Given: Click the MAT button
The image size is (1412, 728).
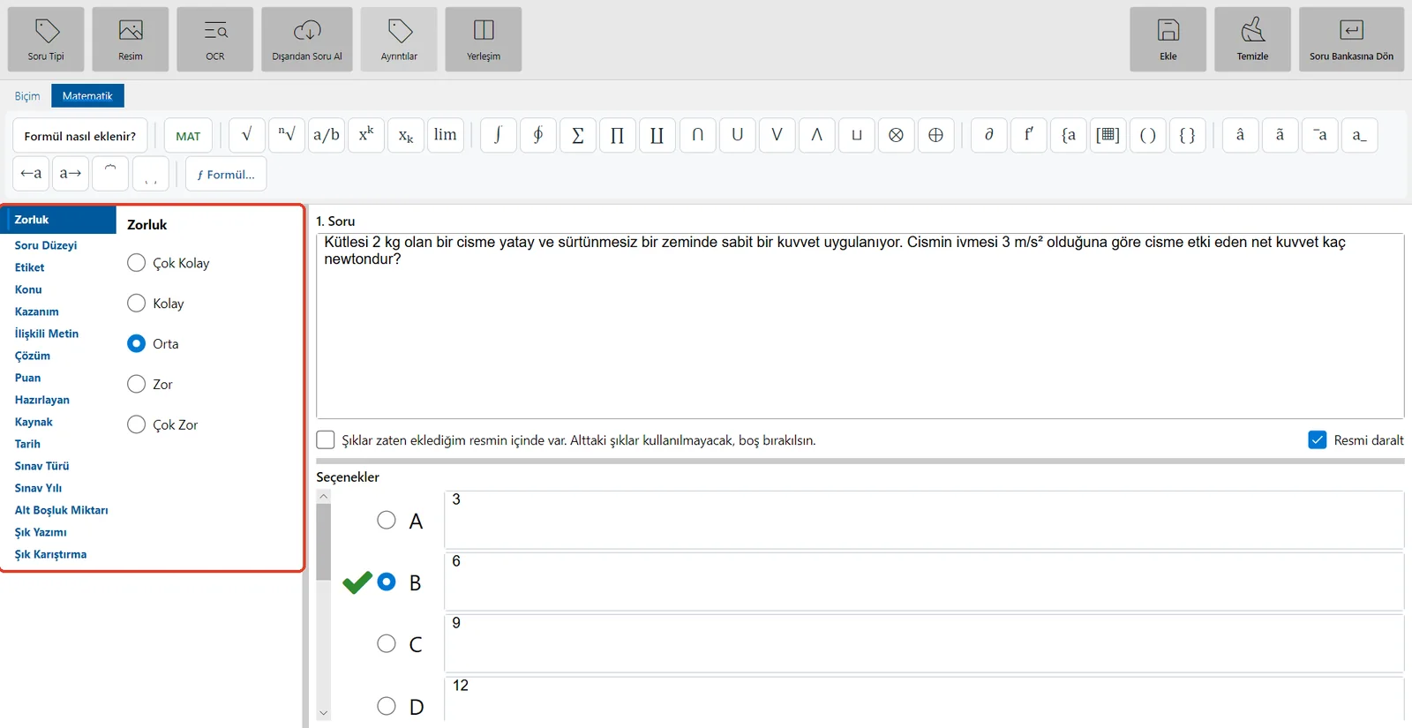Looking at the screenshot, I should pos(188,136).
